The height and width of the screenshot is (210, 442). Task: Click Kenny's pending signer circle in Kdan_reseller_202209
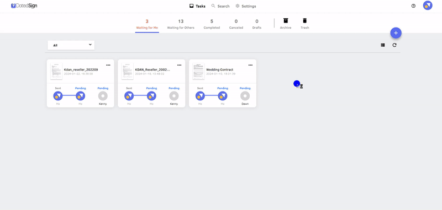tap(103, 96)
